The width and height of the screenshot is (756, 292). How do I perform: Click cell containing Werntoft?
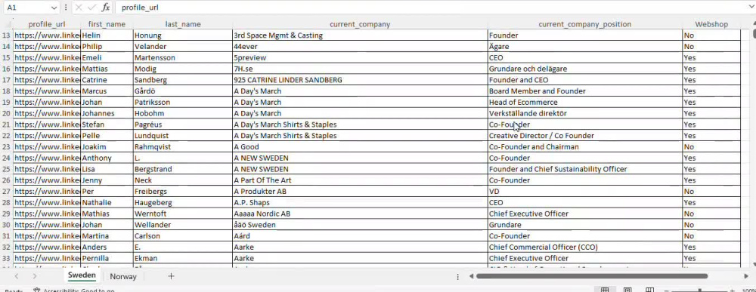tap(183, 214)
